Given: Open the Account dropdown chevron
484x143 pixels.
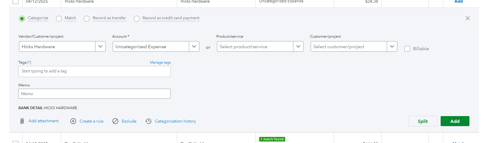Looking at the screenshot, I should coord(194,46).
